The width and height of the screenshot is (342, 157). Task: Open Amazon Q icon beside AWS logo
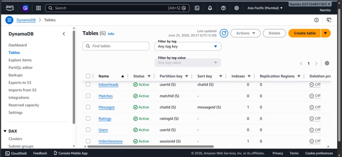click(25, 8)
